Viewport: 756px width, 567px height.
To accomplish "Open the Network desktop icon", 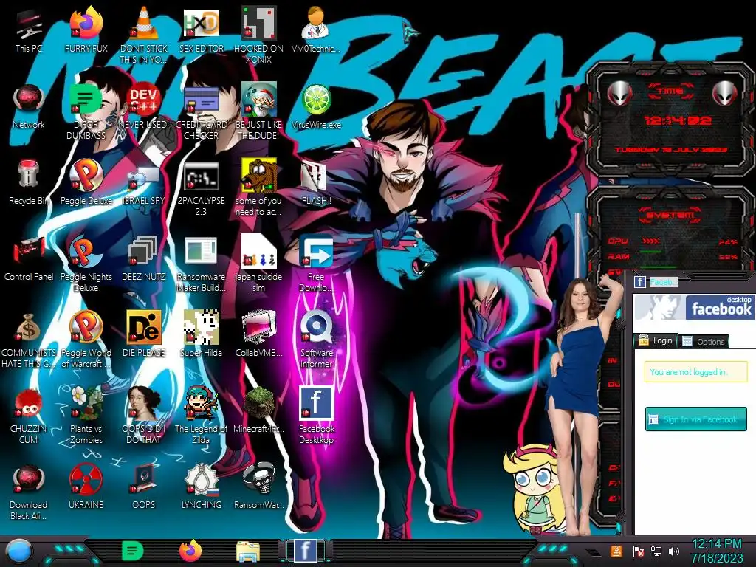I will pos(29,100).
